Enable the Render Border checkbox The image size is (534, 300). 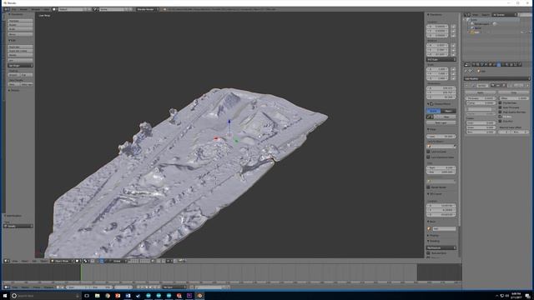(x=428, y=187)
